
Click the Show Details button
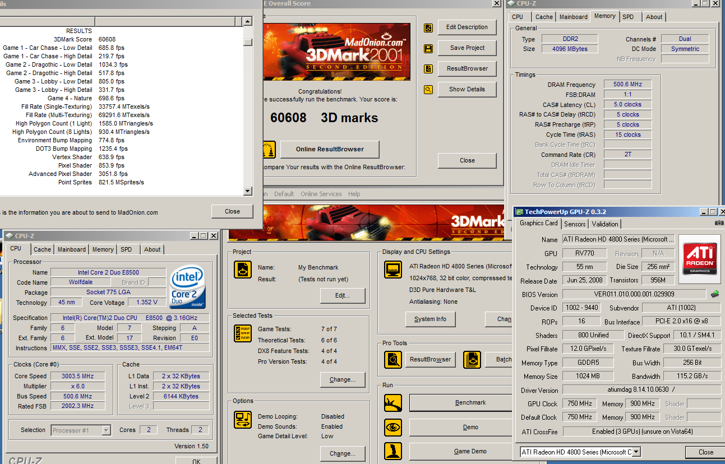pyautogui.click(x=467, y=89)
